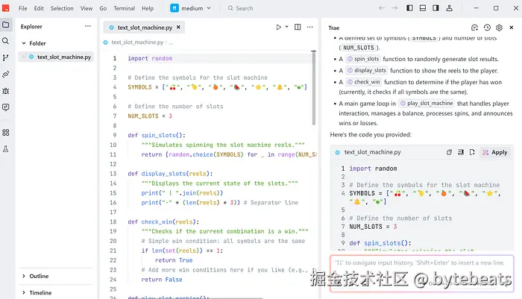The image size is (522, 299).
Task: Copy the code block in chat
Action: (449, 152)
